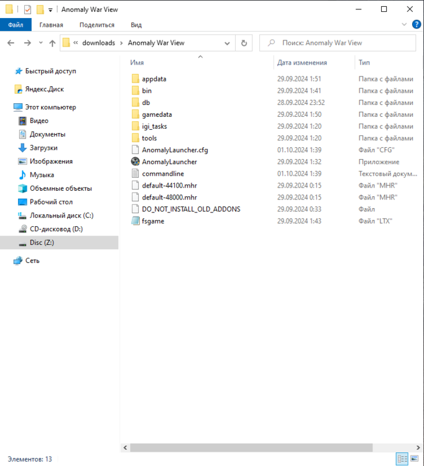424x466 pixels.
Task: Open address bar history dropdown
Action: pyautogui.click(x=227, y=43)
